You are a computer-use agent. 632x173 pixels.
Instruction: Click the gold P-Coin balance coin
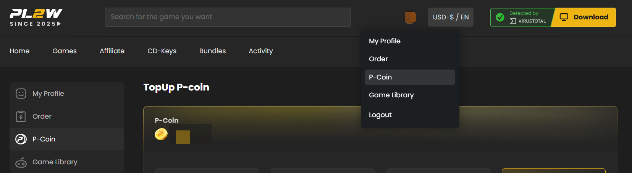[161, 134]
